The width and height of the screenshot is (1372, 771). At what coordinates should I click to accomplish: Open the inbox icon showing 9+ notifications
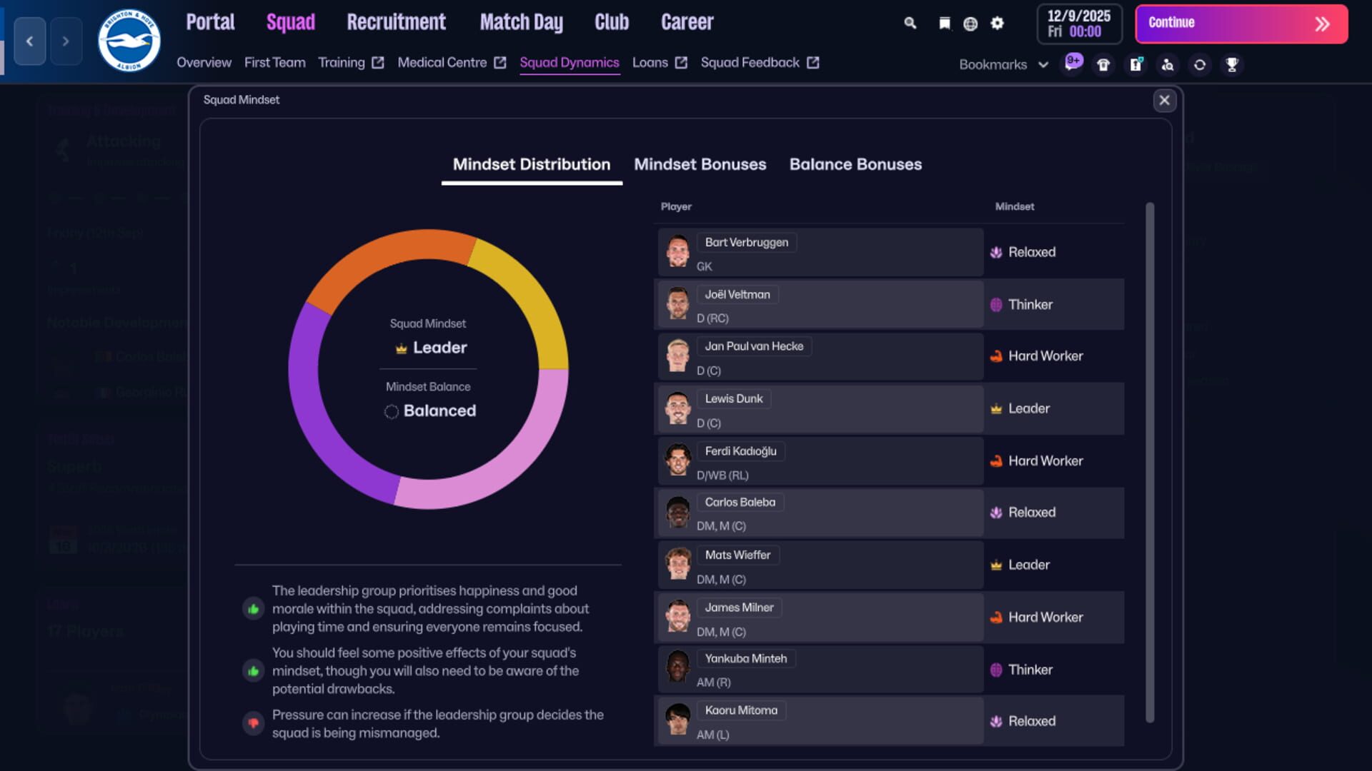(1072, 64)
